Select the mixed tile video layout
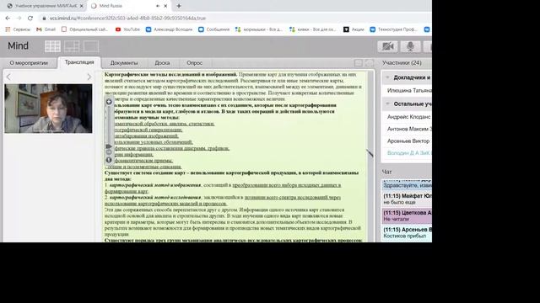Screen dimensions: 540x303 [x=72, y=46]
